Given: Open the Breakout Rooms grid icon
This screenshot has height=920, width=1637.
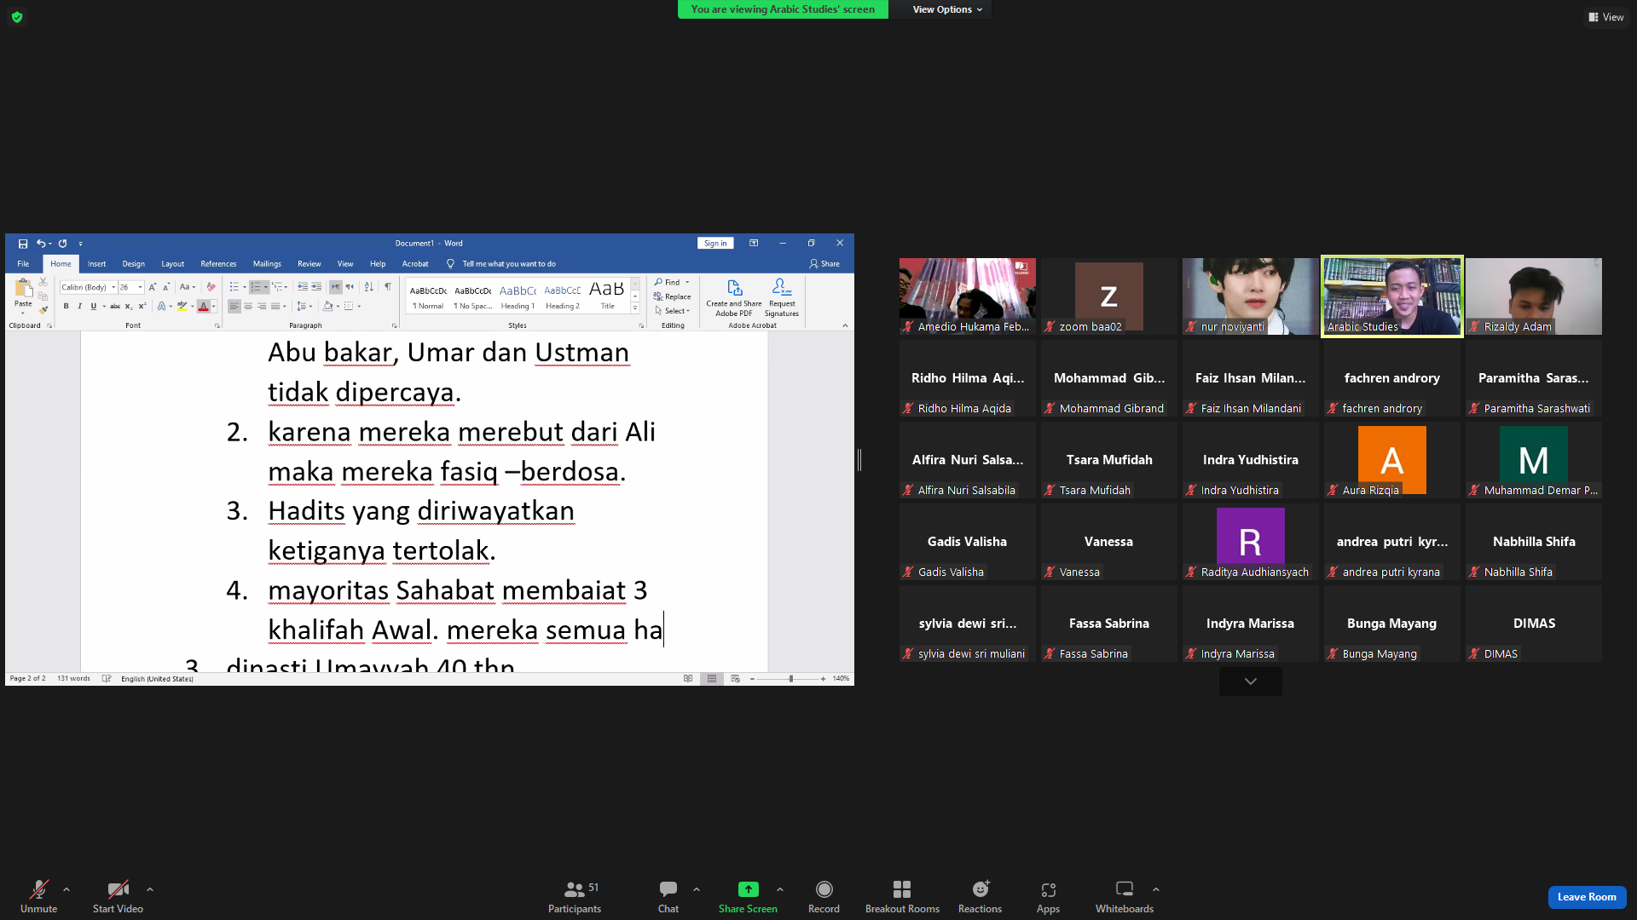Looking at the screenshot, I should [902, 889].
